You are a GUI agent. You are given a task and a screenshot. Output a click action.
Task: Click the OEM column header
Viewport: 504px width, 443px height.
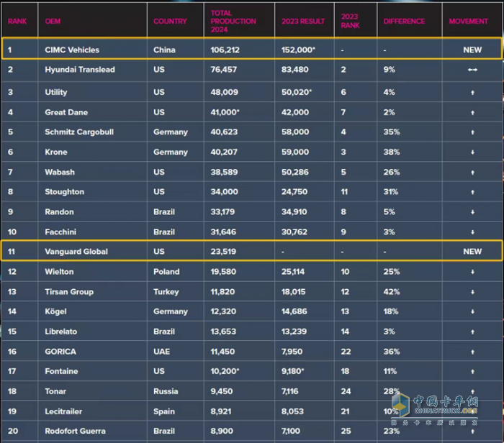click(x=53, y=22)
